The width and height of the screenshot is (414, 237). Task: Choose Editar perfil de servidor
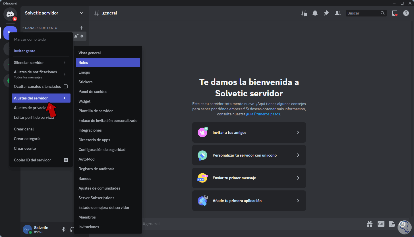(x=41, y=117)
